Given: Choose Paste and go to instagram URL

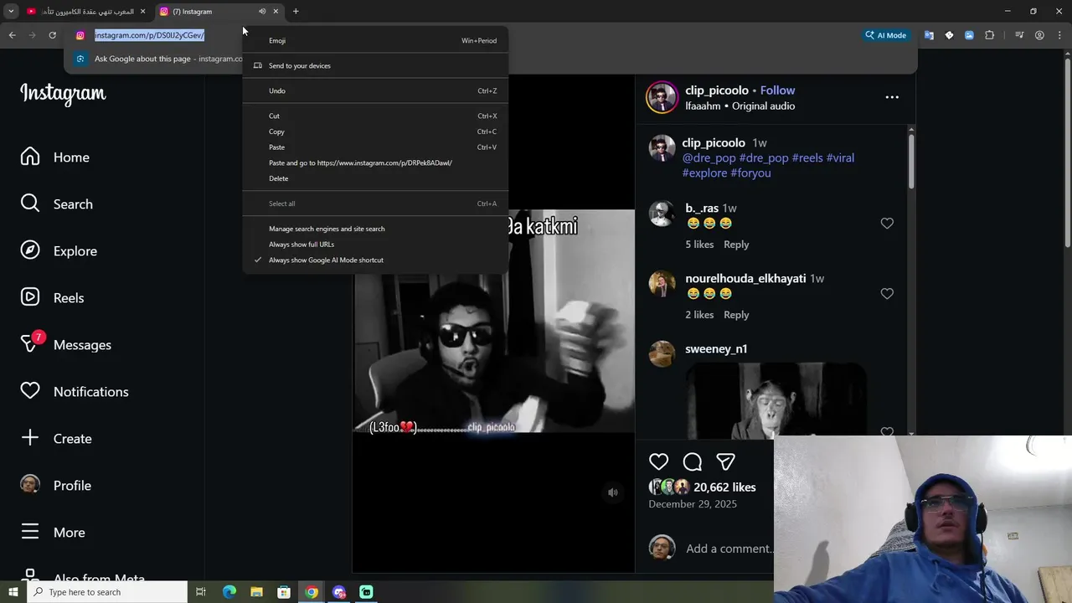Looking at the screenshot, I should [x=375, y=162].
